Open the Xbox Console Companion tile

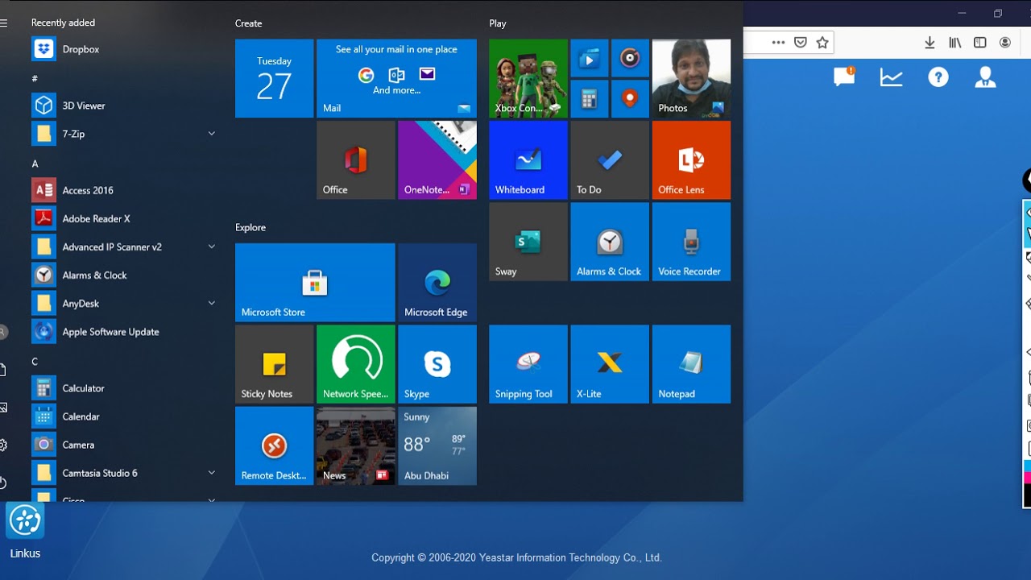(x=528, y=78)
